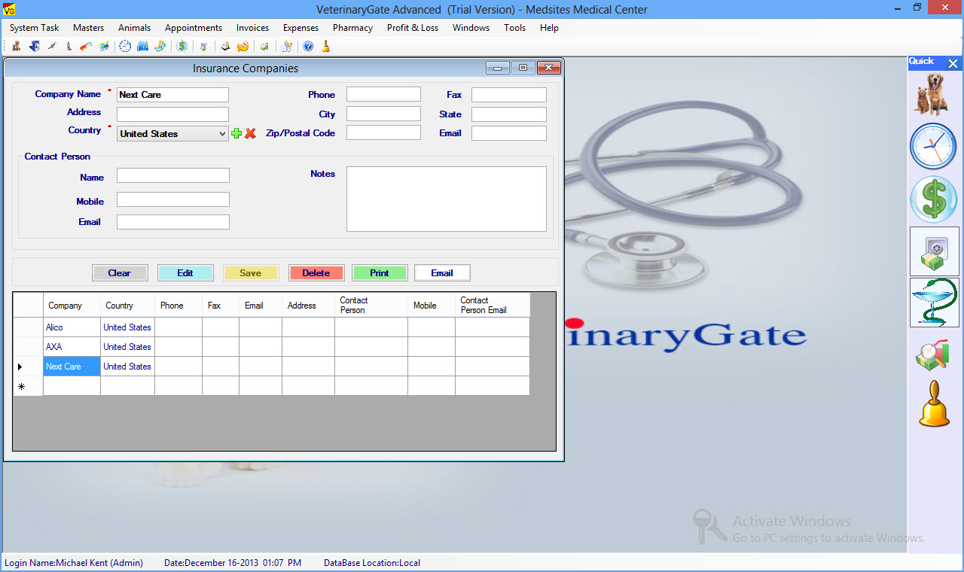
Task: Click the green plus add country icon
Action: 237,133
